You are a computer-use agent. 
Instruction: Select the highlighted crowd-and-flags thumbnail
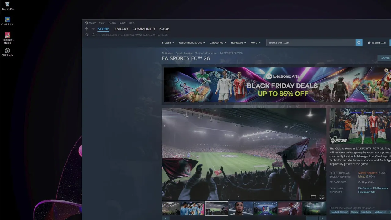coord(217,208)
